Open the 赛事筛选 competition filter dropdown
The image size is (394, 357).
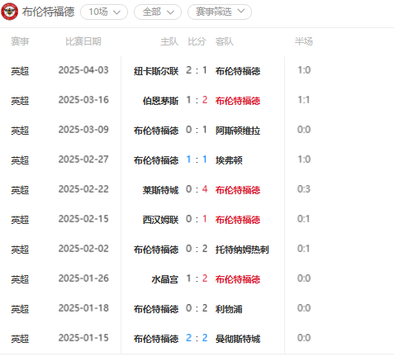coord(220,12)
